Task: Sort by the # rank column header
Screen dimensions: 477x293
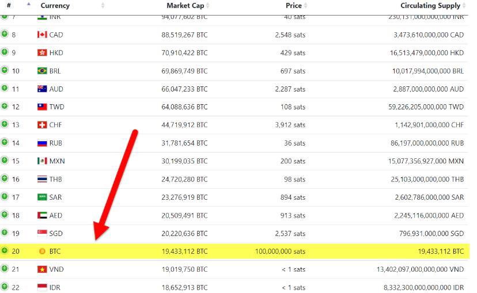Action: tap(9, 5)
